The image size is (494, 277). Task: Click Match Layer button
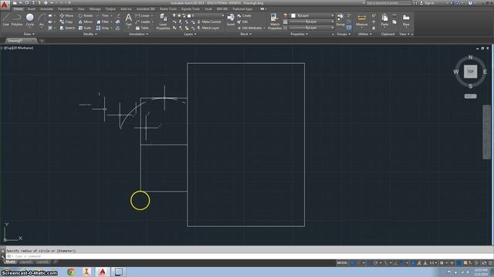coord(208,28)
